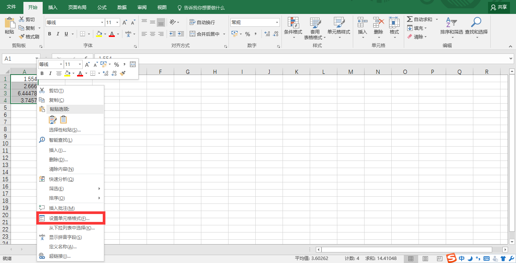Apply comma style from the ribbon 数字 group
Image resolution: width=516 pixels, height=263 pixels.
tap(256, 34)
